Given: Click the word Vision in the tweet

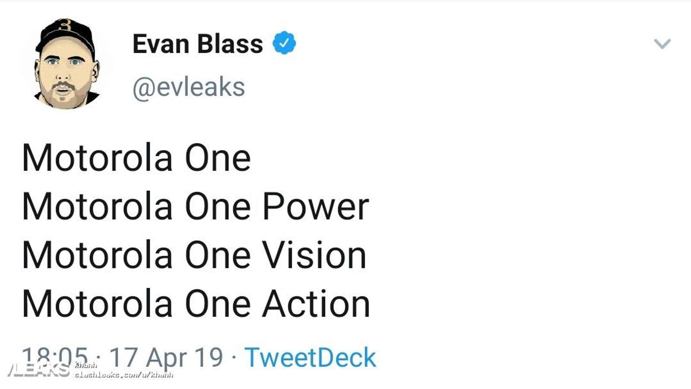Looking at the screenshot, I should pyautogui.click(x=314, y=255).
